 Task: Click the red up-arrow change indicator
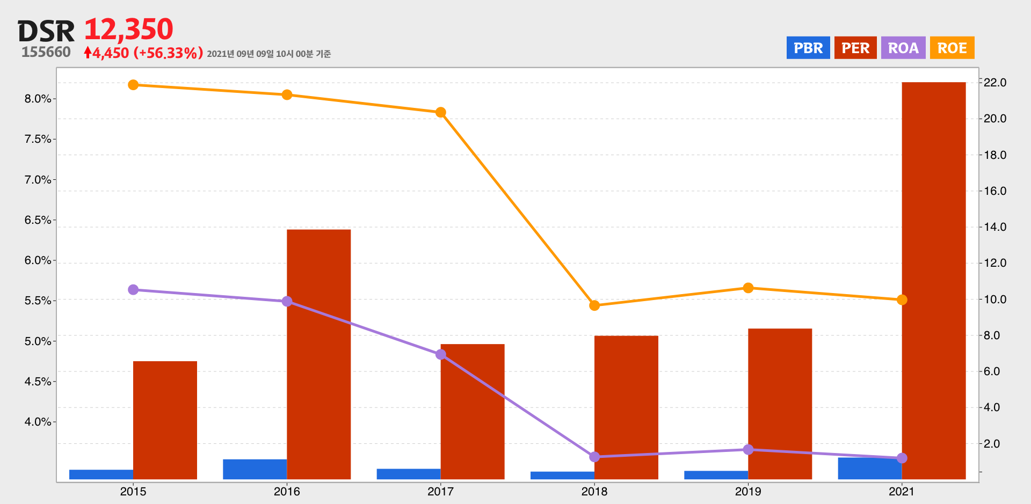click(x=88, y=53)
